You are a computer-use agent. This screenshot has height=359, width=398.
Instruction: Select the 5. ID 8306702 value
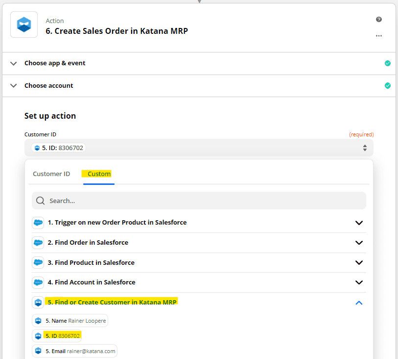tap(57, 336)
